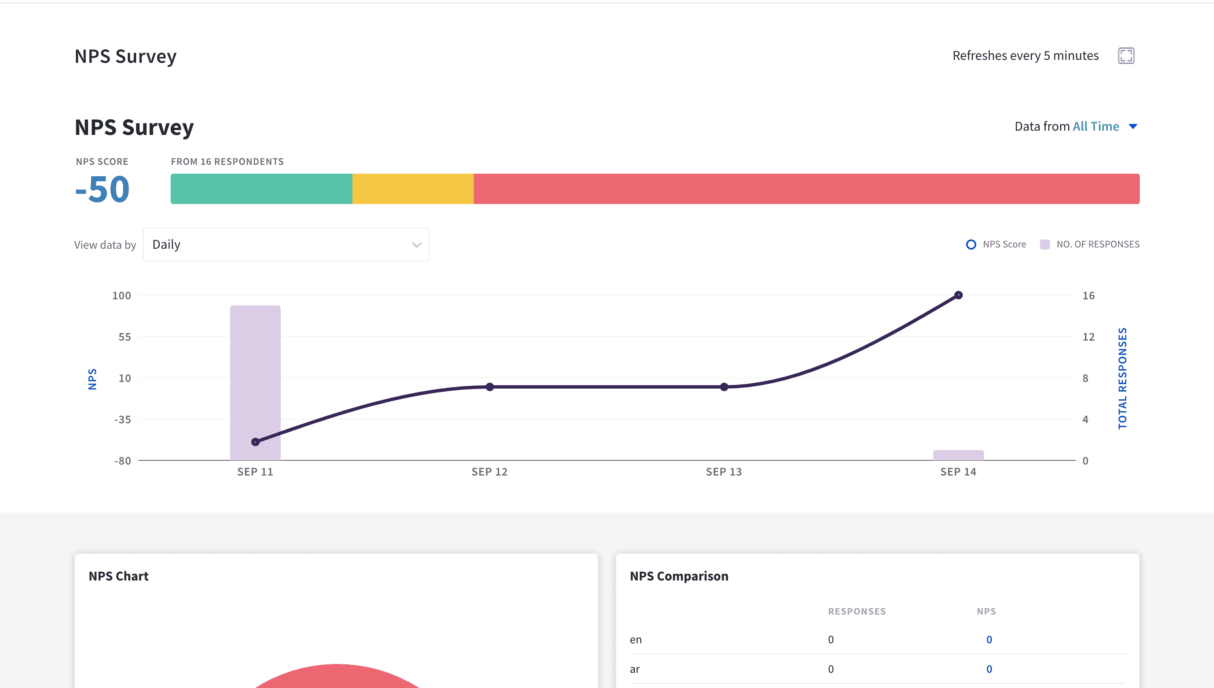Click the SEP 12 line data point
The image size is (1214, 688).
pyautogui.click(x=489, y=387)
